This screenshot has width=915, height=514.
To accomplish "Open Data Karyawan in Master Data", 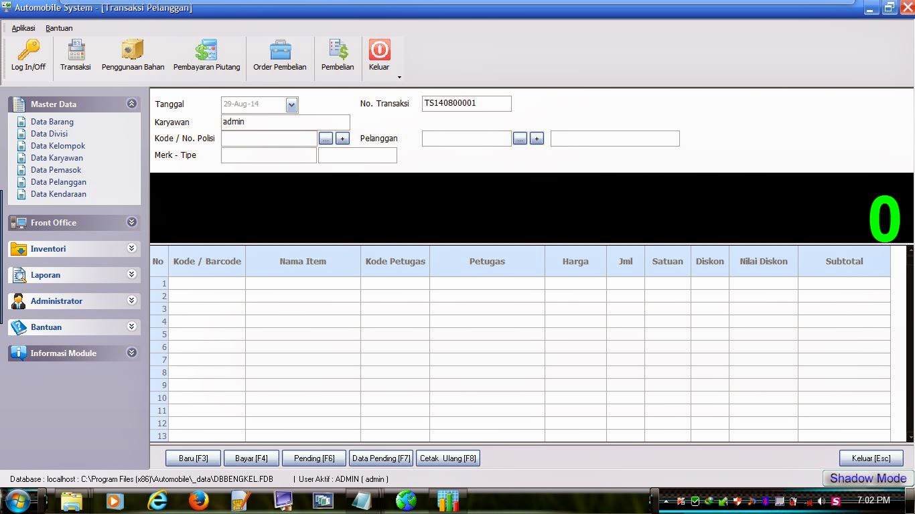I will pos(57,158).
